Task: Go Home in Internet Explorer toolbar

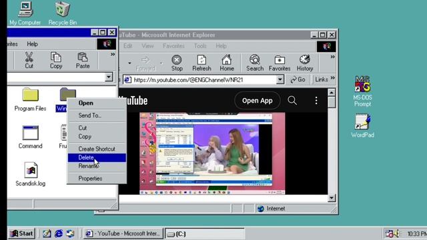Action: coord(227,63)
